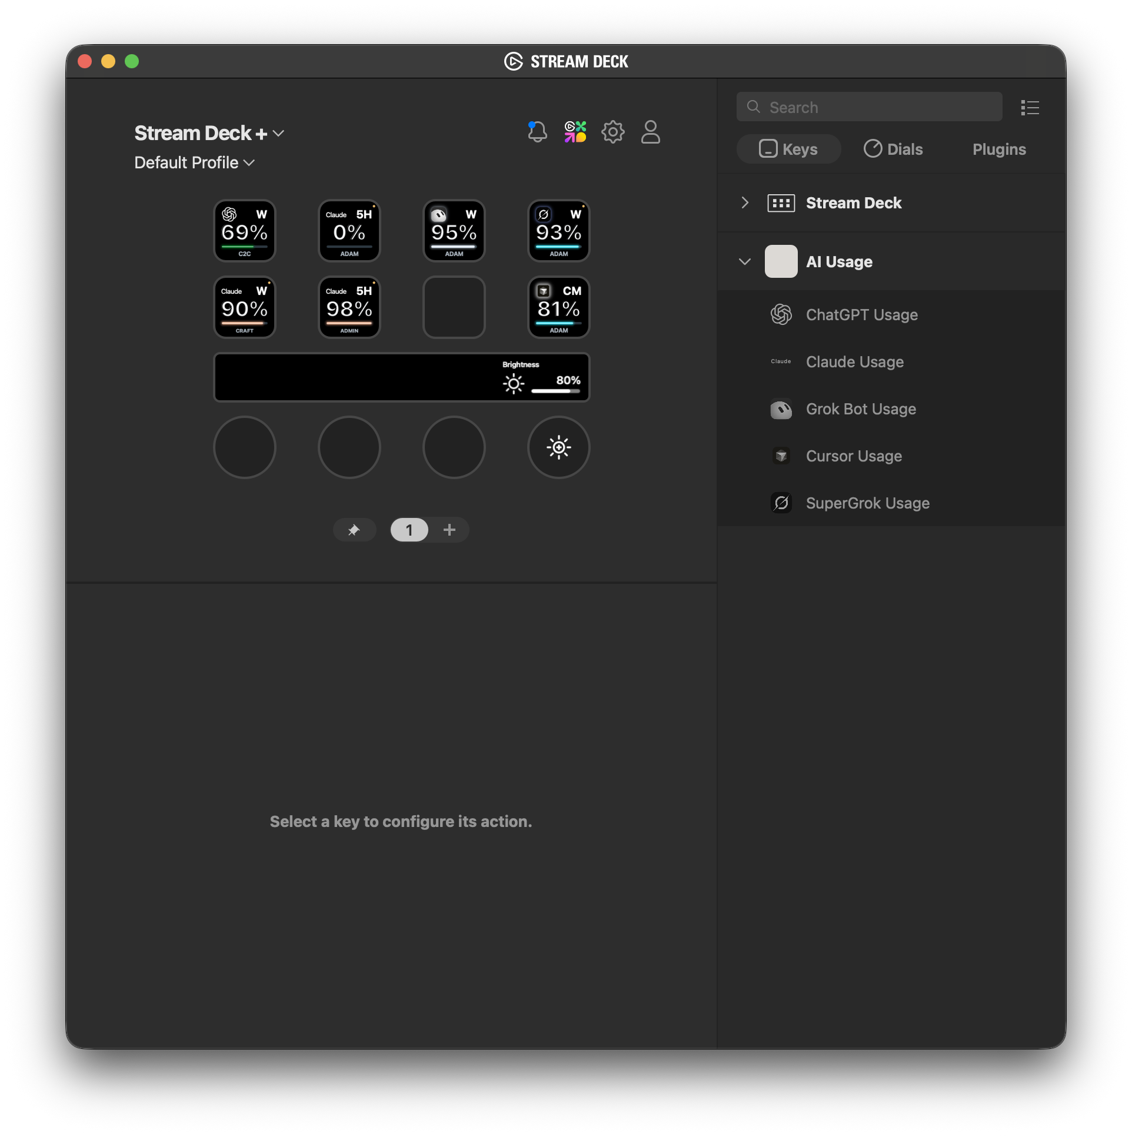This screenshot has width=1132, height=1136.
Task: Select the empty key slot
Action: (454, 307)
